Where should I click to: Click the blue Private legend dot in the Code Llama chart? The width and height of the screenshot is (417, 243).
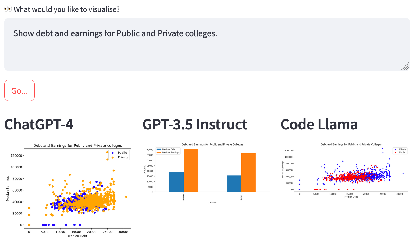coord(396,149)
